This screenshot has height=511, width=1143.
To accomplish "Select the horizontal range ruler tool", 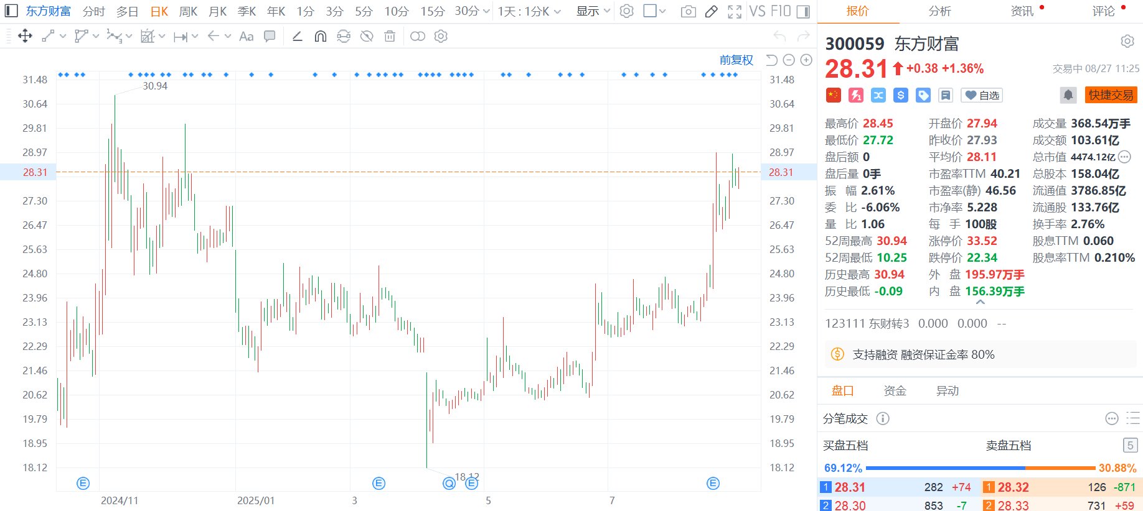I will coord(181,37).
